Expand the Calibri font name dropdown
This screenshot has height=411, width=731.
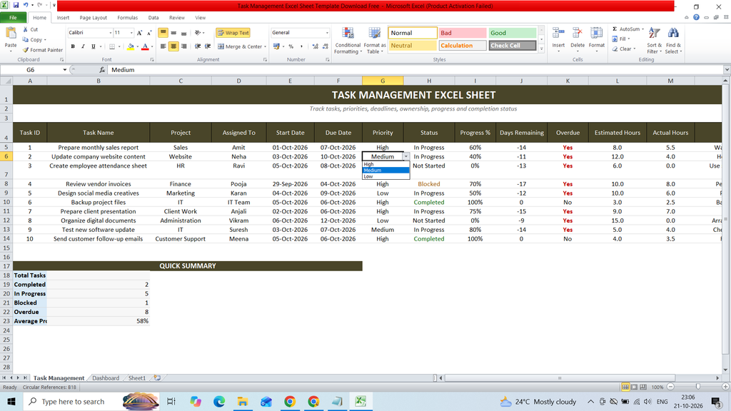point(111,33)
